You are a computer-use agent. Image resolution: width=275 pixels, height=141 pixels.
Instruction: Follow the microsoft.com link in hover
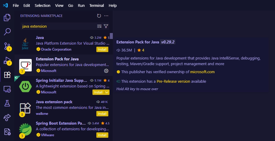point(202,72)
